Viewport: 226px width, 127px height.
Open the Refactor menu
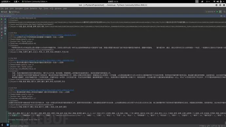tap(34, 9)
